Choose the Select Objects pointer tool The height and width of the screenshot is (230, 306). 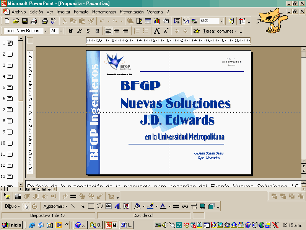point(26,206)
